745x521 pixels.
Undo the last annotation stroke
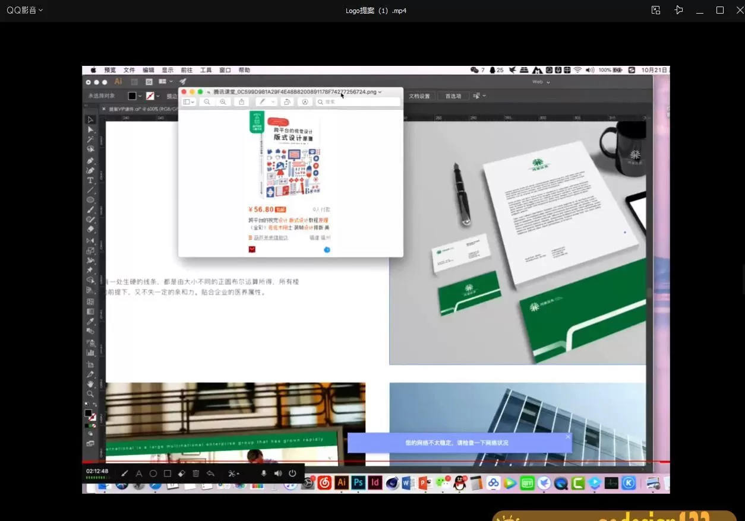point(210,474)
